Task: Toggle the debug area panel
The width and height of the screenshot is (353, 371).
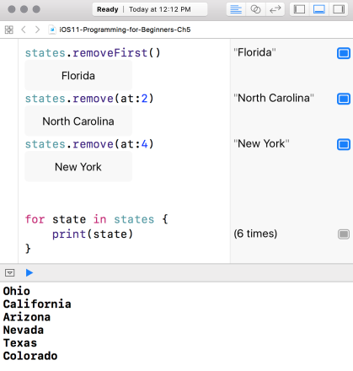Action: (x=319, y=9)
